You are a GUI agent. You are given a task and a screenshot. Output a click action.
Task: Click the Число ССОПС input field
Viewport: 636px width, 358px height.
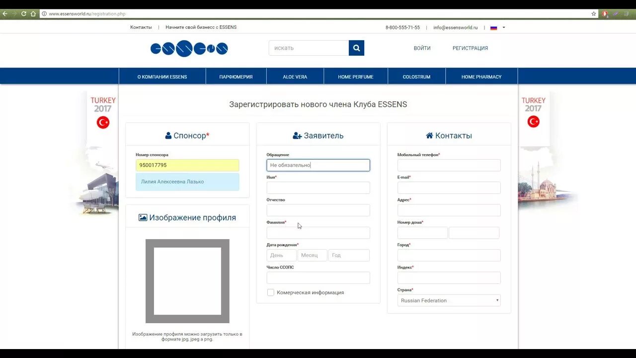[x=318, y=277]
